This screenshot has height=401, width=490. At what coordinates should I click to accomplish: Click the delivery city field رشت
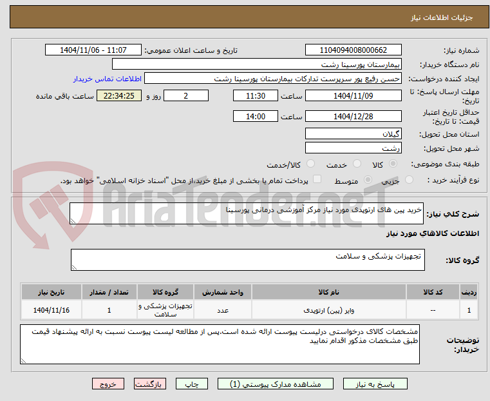(353, 148)
